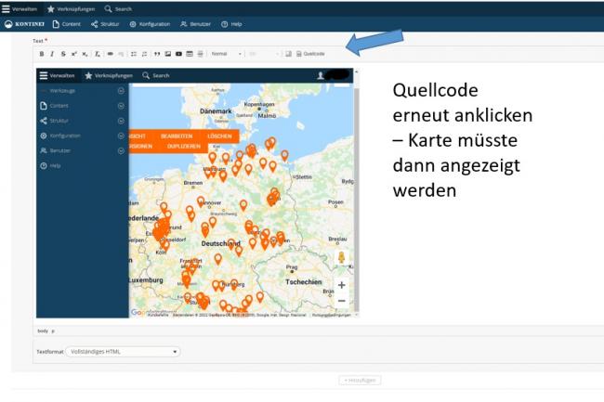Apply strikethrough from the editor toolbar
Image resolution: width=604 pixels, height=402 pixels.
(x=63, y=54)
